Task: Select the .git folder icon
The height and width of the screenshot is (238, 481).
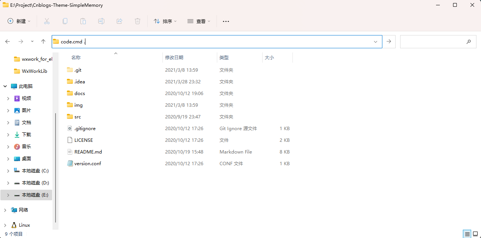Action: pos(70,70)
